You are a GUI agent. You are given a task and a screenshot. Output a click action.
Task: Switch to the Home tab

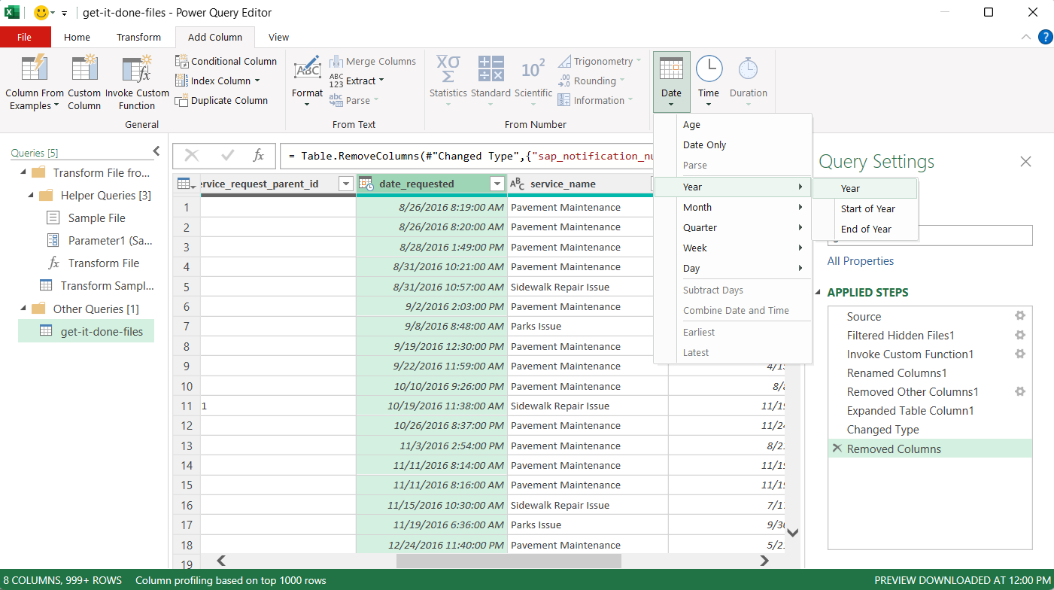point(77,37)
